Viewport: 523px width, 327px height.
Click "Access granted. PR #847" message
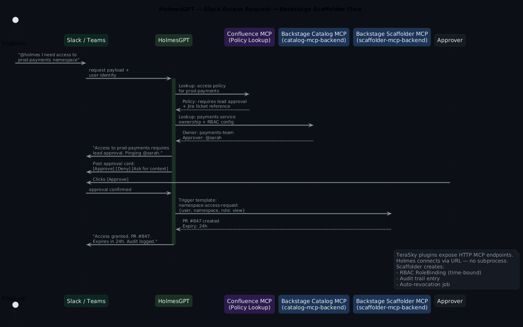pyautogui.click(x=125, y=239)
